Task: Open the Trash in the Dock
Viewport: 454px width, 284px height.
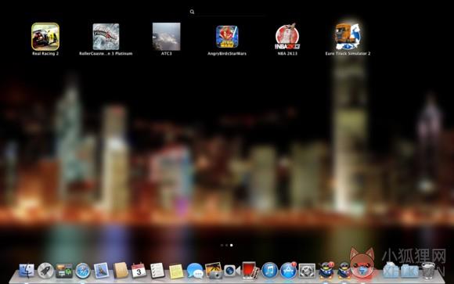Action: 428,271
